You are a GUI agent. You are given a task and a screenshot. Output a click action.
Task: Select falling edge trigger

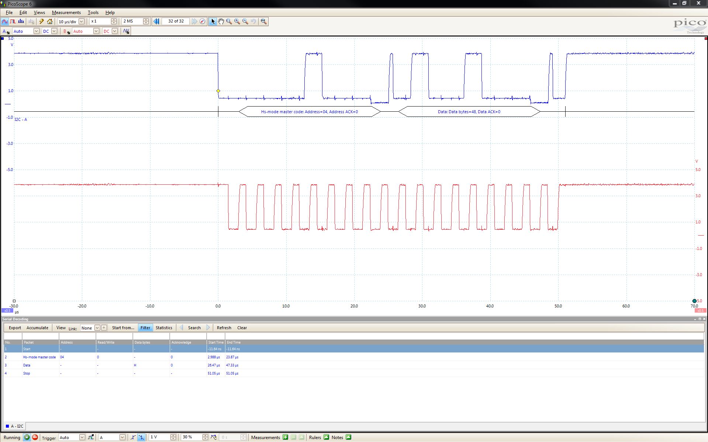pos(141,438)
